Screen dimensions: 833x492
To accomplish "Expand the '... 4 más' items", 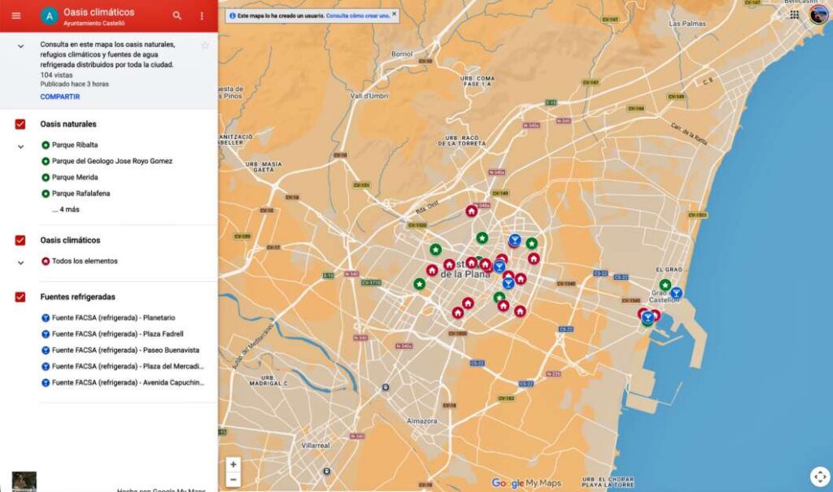I will tap(66, 209).
